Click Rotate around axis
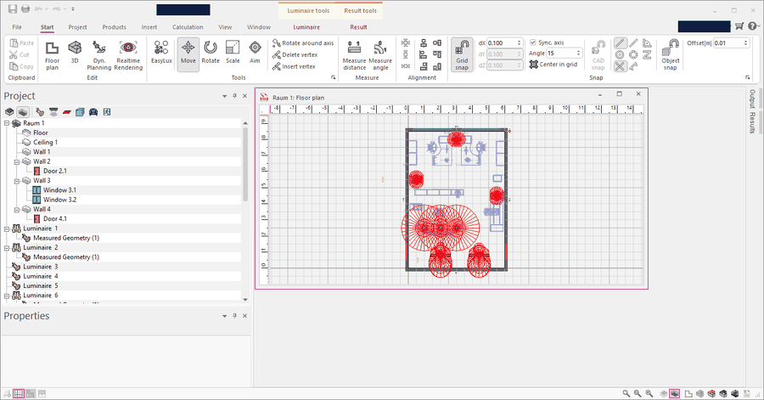 (303, 42)
